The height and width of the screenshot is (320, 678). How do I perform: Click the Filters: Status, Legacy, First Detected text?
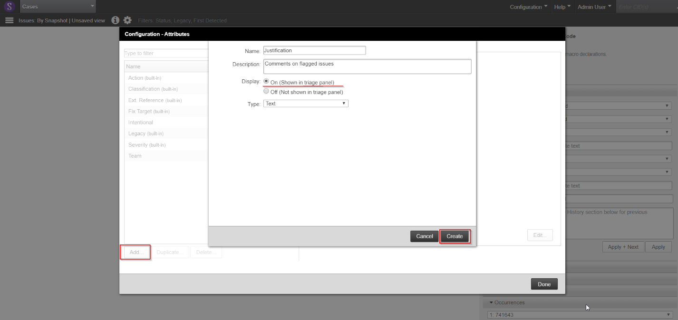[182, 20]
